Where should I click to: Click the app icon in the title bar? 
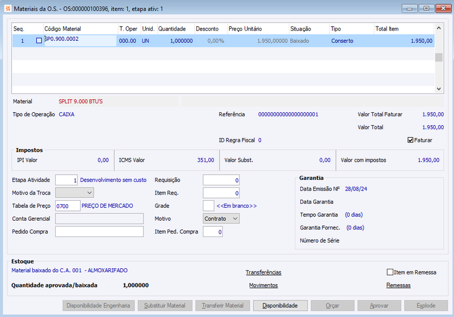(7, 9)
